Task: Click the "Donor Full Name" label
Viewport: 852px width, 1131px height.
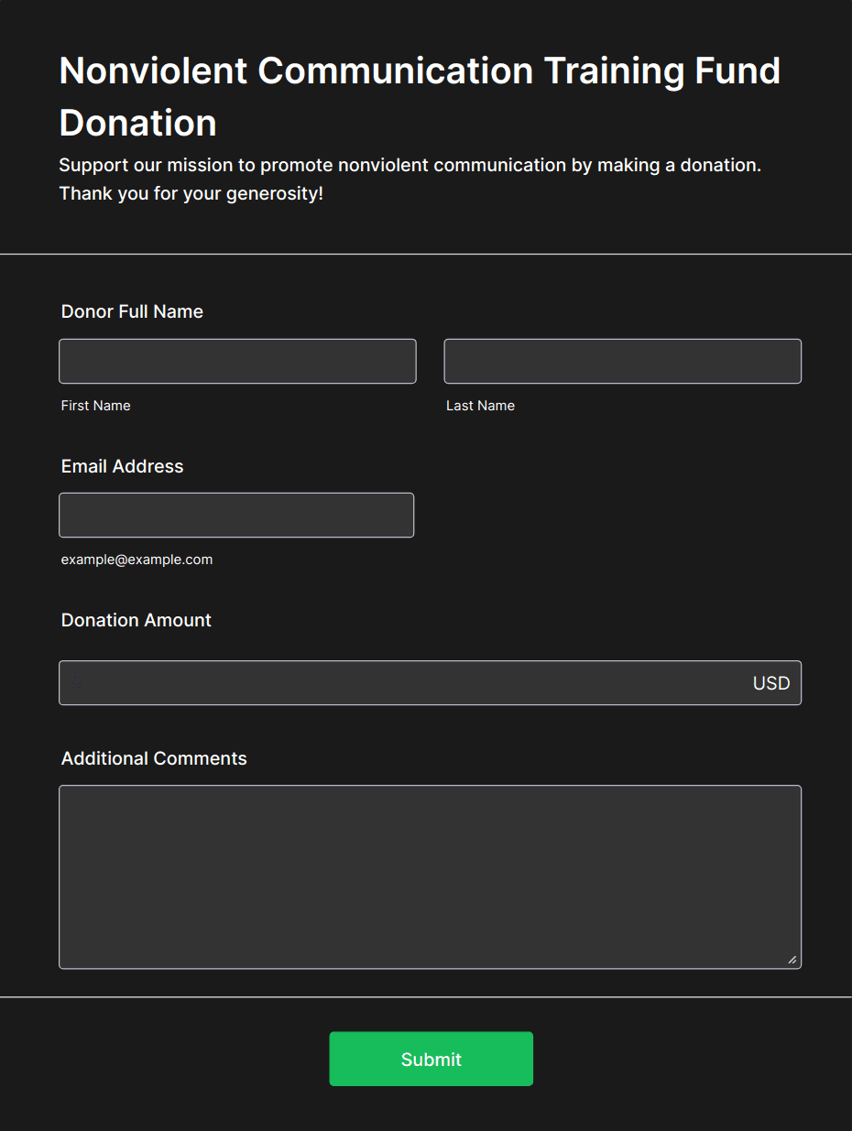Action: click(132, 311)
